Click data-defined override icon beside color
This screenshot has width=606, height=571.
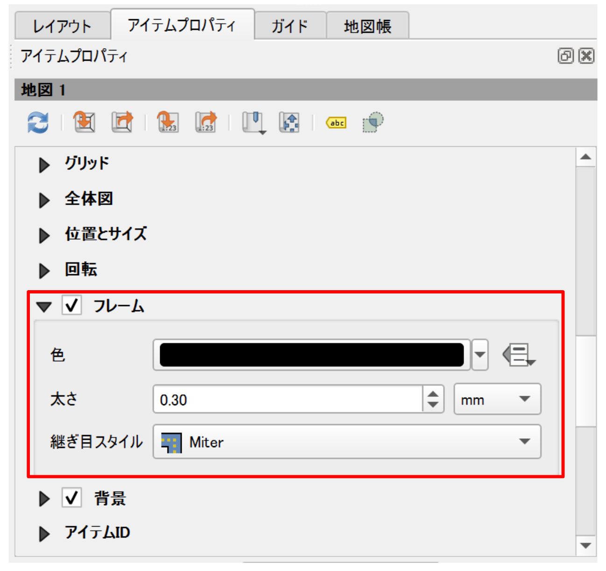(519, 355)
